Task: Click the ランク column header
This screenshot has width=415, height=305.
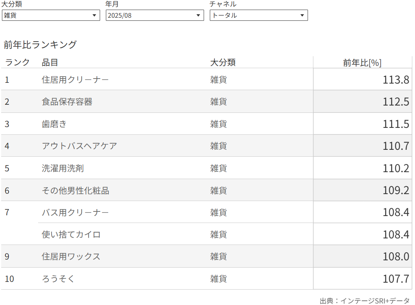Action: pyautogui.click(x=17, y=62)
